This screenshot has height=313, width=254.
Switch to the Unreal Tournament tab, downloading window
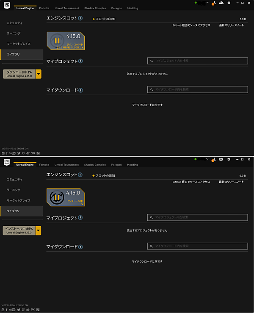67,8
